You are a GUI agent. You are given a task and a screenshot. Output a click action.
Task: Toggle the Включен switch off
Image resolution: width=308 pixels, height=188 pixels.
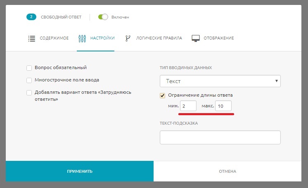click(x=103, y=17)
